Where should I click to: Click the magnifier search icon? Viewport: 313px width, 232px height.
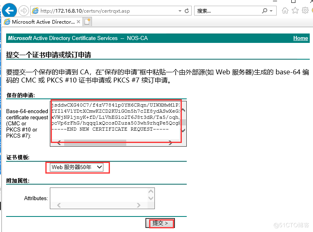[x=264, y=11]
